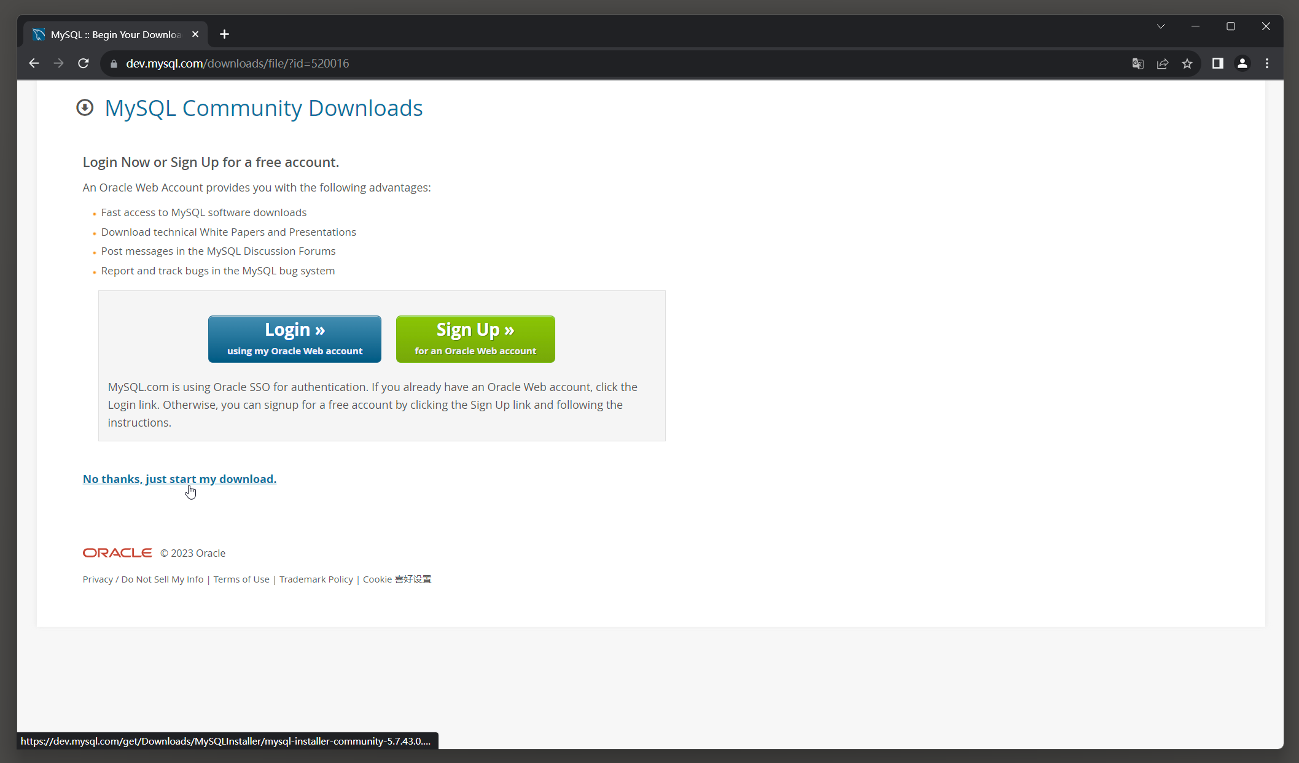Click 'An Oracle Web Account provides you' sentence
The width and height of the screenshot is (1299, 763).
pyautogui.click(x=257, y=187)
